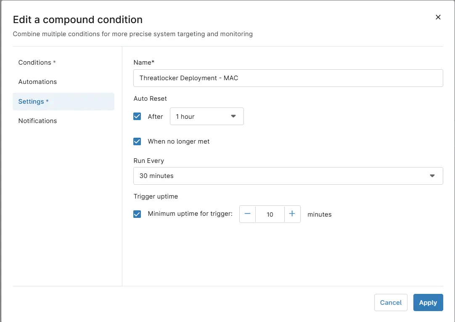The width and height of the screenshot is (455, 322).
Task: Click the Run Every dropdown arrow icon
Action: coord(432,176)
